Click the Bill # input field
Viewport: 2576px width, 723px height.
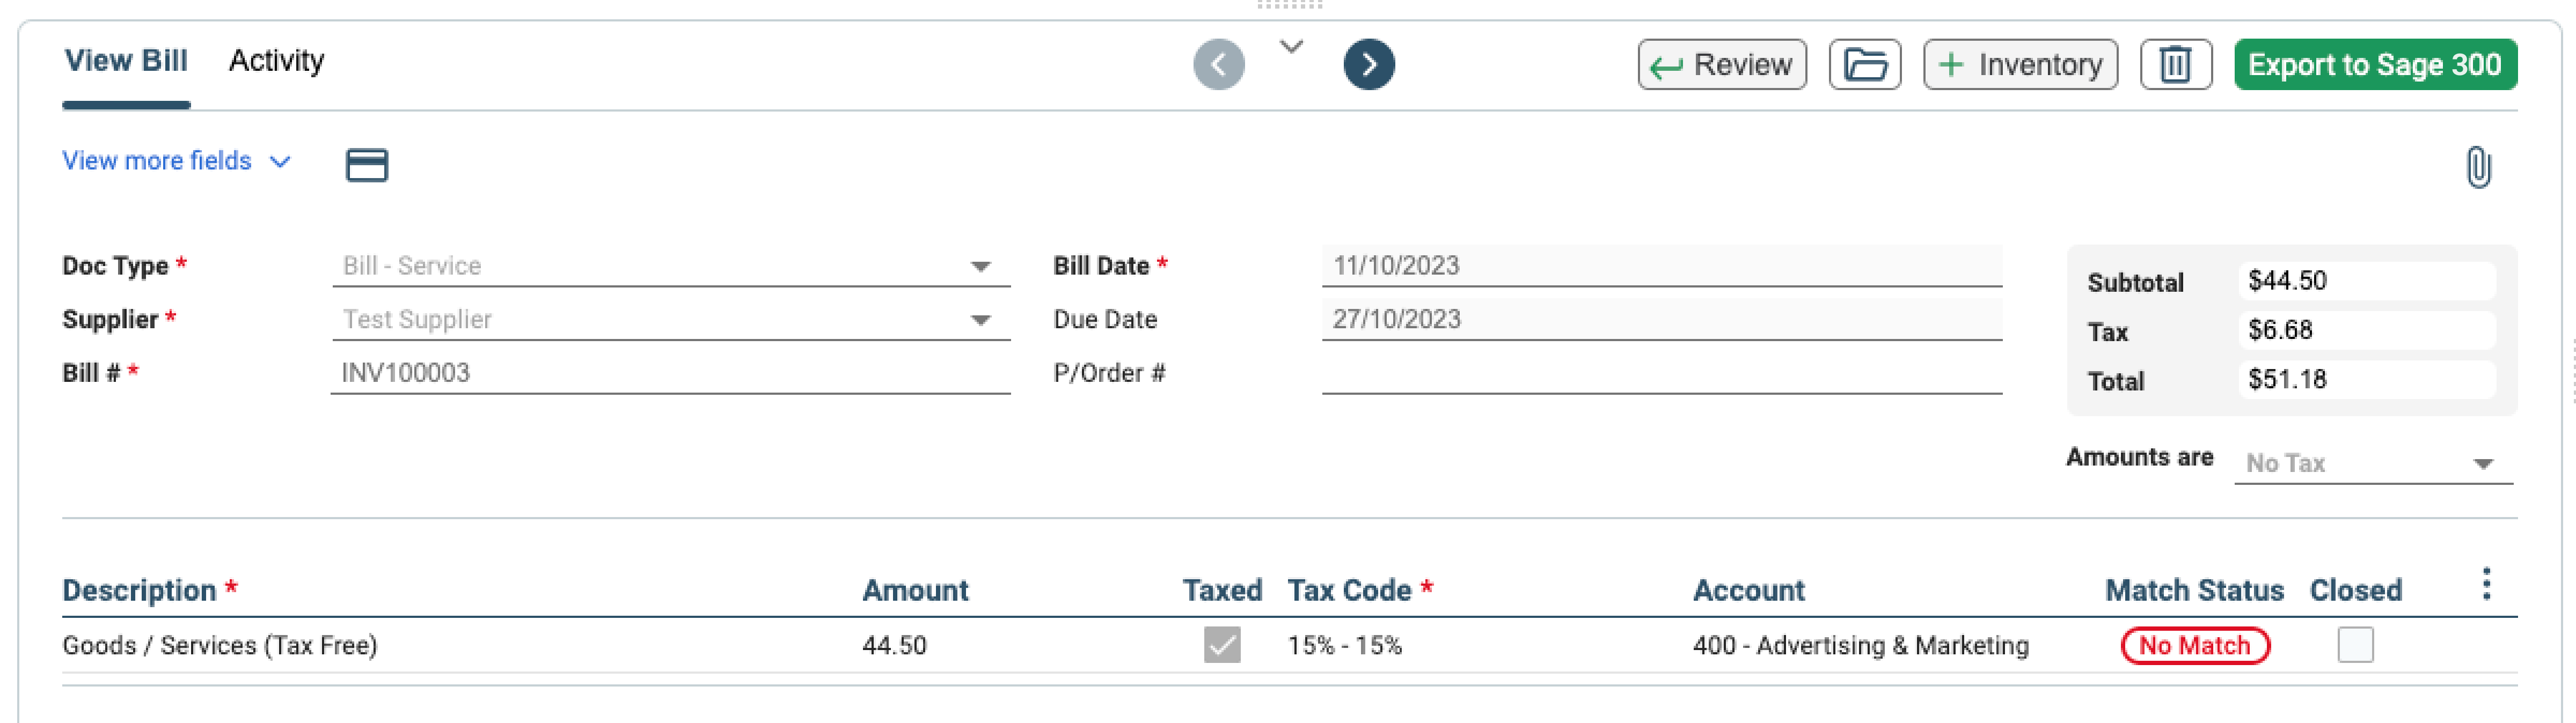tap(670, 373)
